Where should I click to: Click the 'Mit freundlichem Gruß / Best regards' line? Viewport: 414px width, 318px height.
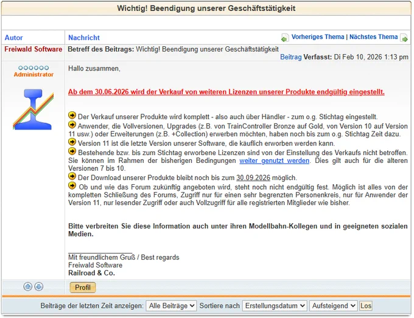click(124, 257)
